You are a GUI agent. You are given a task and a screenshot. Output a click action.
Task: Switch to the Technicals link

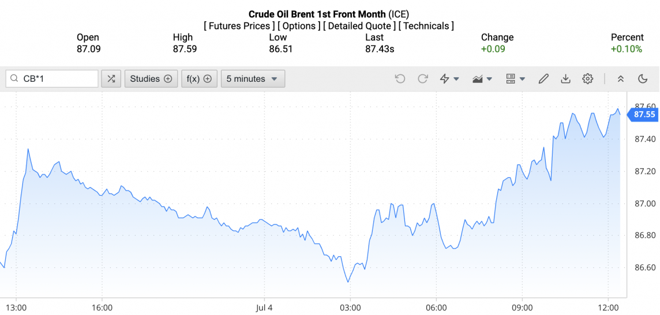point(426,26)
